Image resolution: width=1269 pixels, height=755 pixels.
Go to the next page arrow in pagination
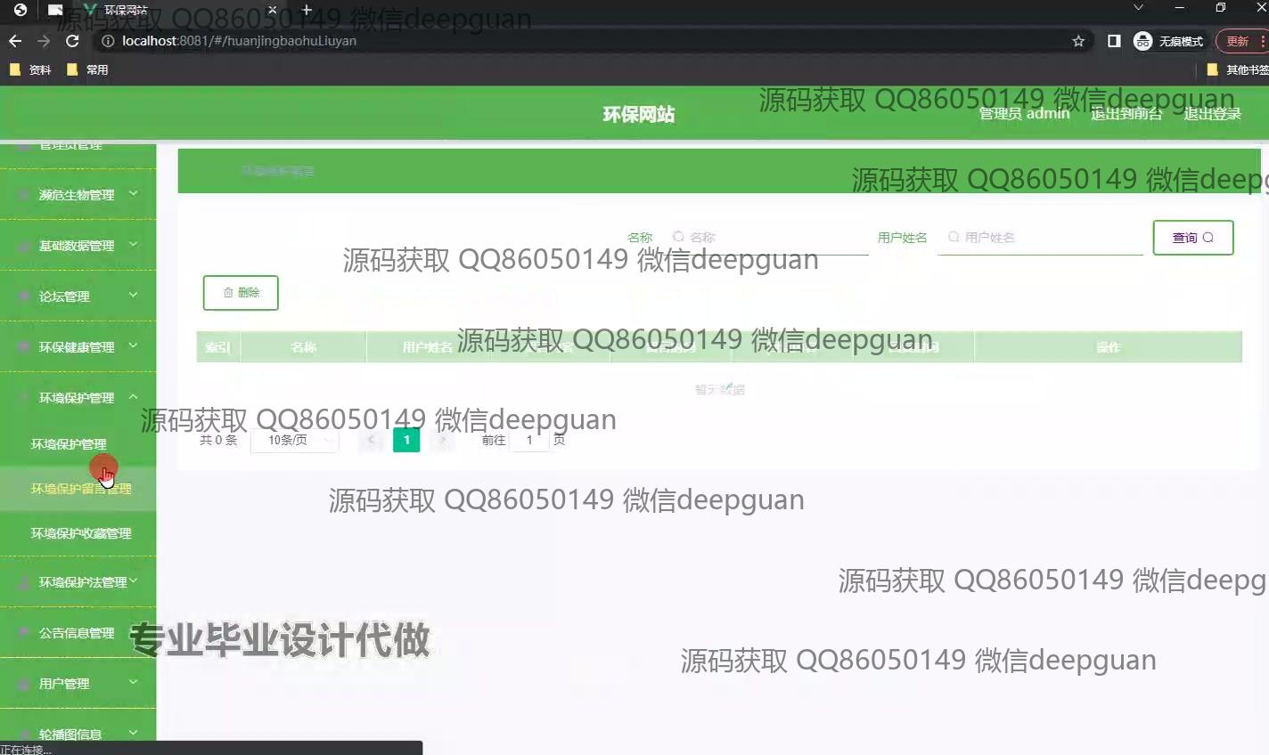pos(442,440)
